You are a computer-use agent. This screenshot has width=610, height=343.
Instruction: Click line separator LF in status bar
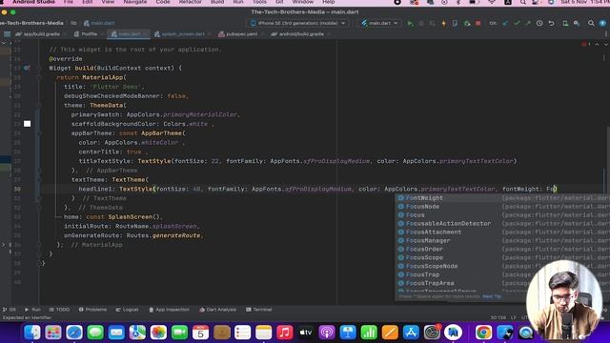point(514,317)
